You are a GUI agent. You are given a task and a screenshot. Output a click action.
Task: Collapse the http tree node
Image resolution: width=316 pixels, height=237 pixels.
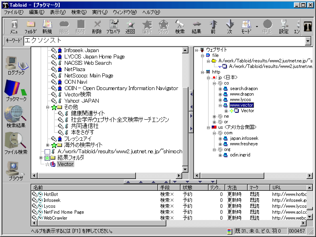202,72
